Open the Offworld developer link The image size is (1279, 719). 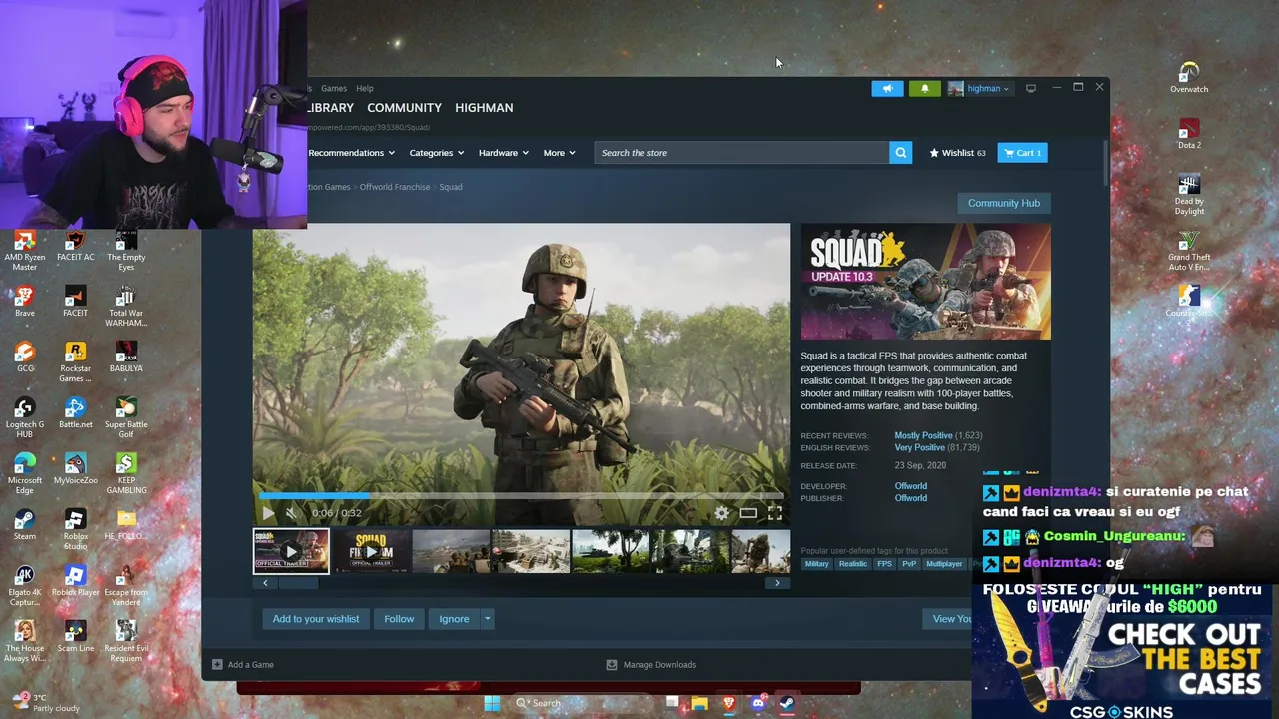click(911, 486)
